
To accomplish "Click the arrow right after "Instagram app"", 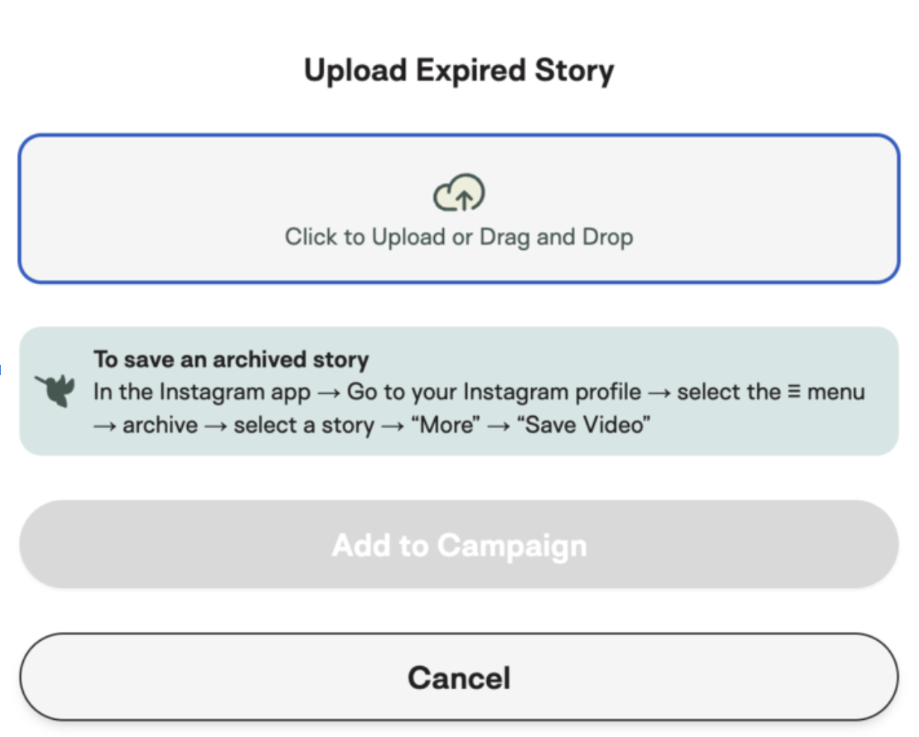I will 328,392.
